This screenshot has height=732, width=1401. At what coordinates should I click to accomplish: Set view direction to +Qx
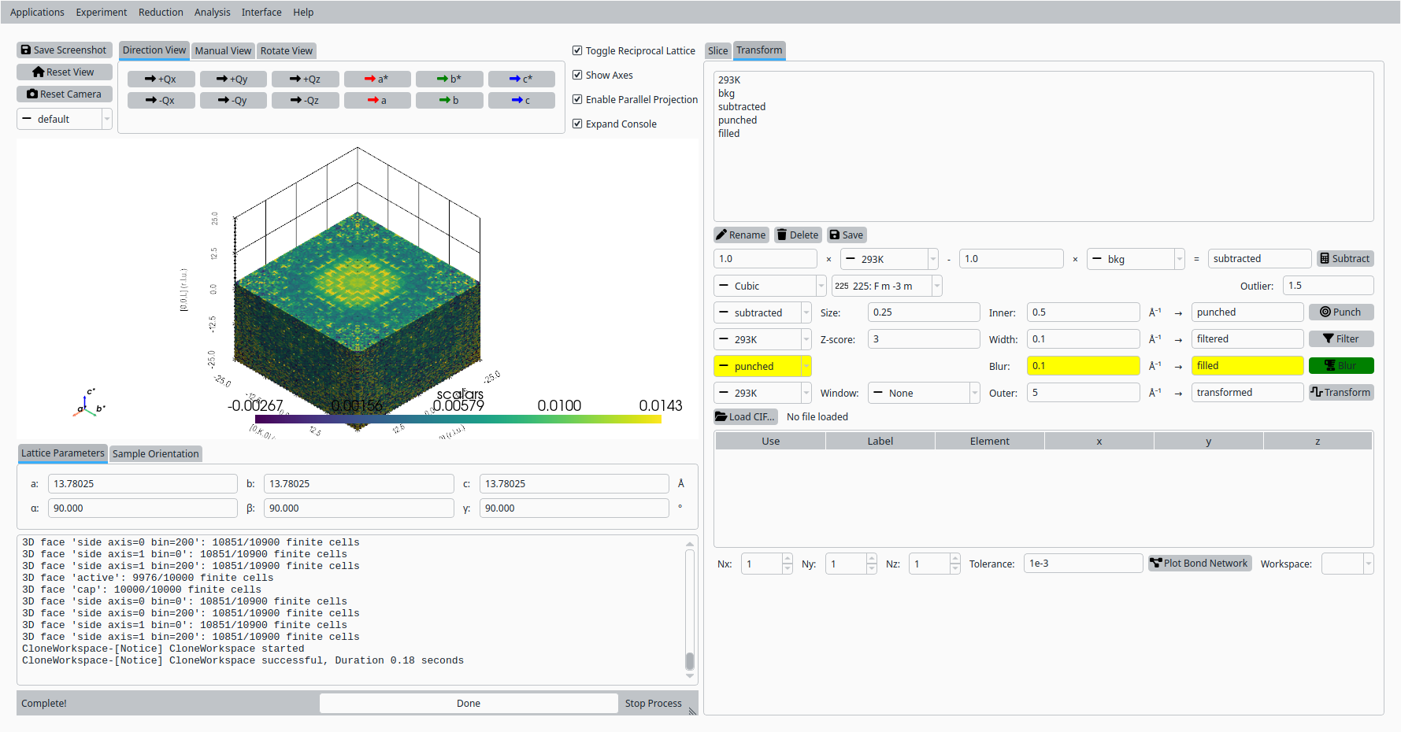tap(161, 79)
